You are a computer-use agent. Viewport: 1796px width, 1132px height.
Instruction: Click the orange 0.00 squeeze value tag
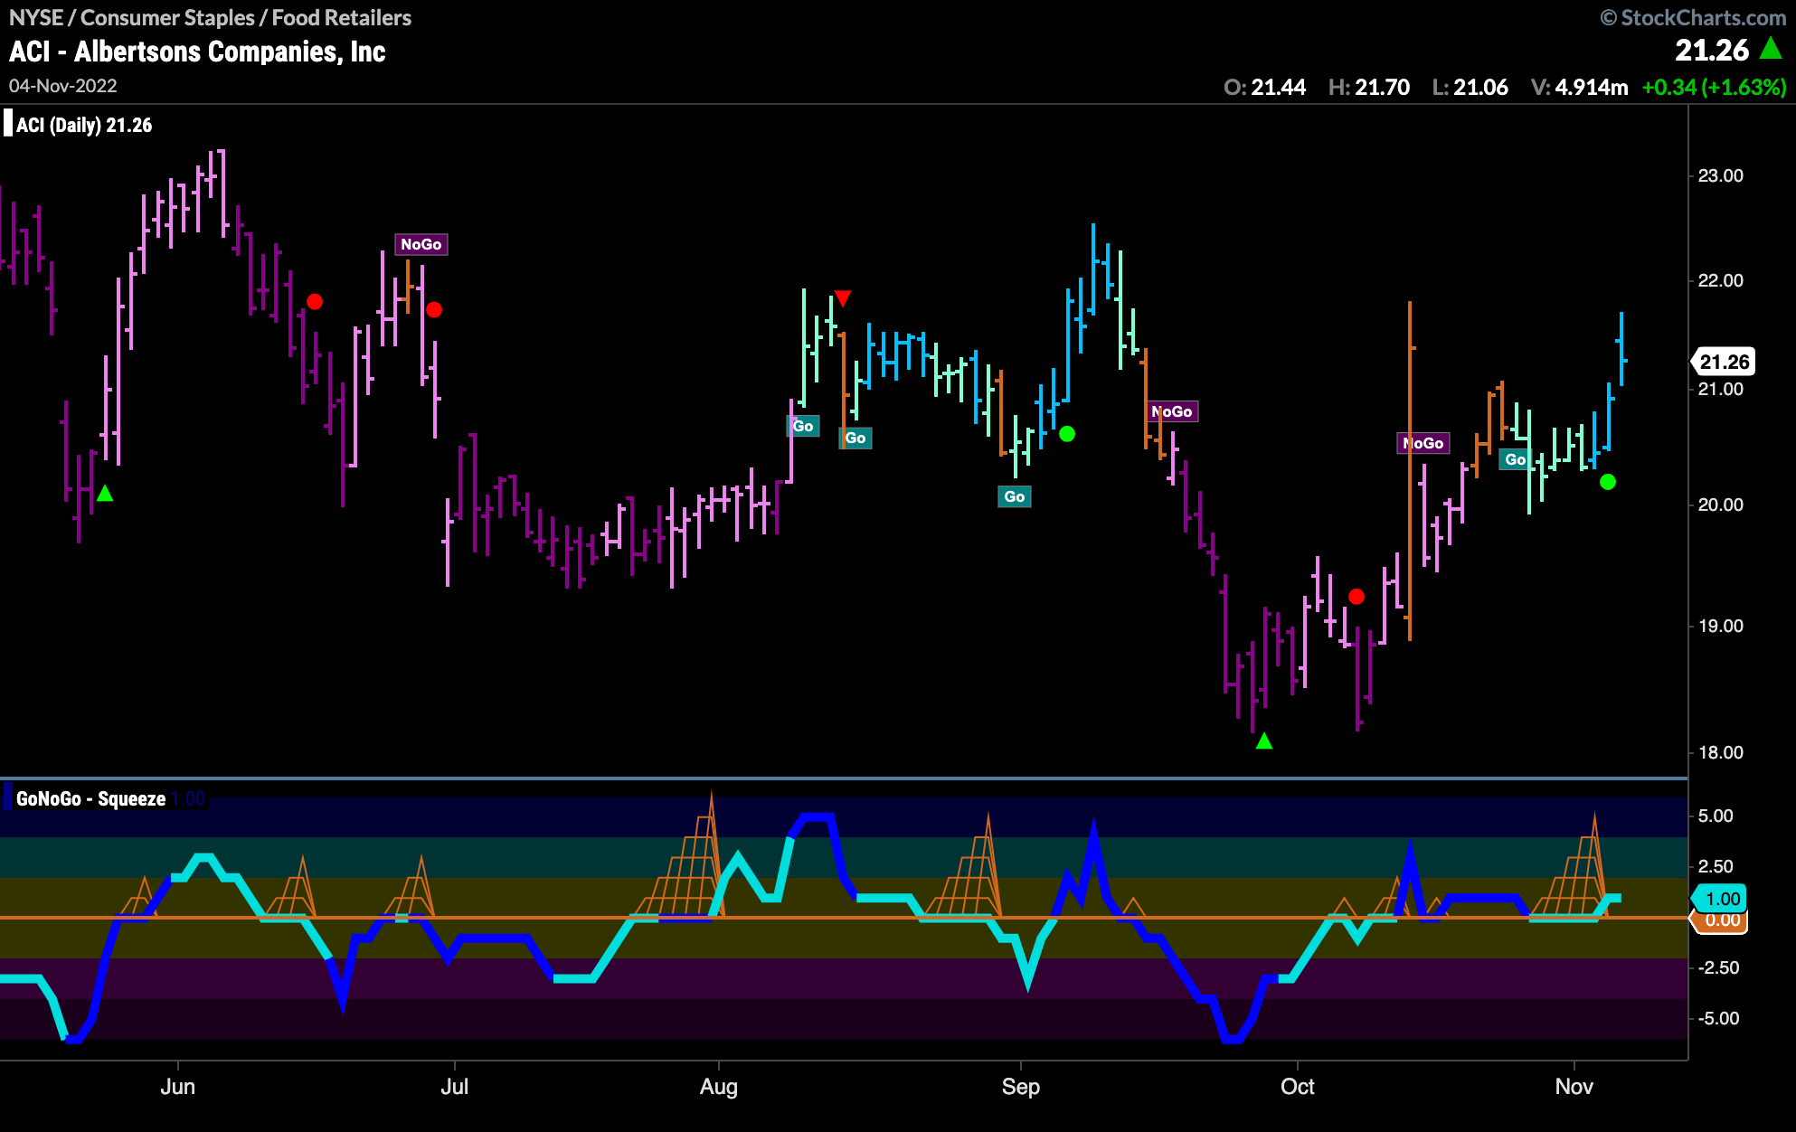tap(1721, 921)
